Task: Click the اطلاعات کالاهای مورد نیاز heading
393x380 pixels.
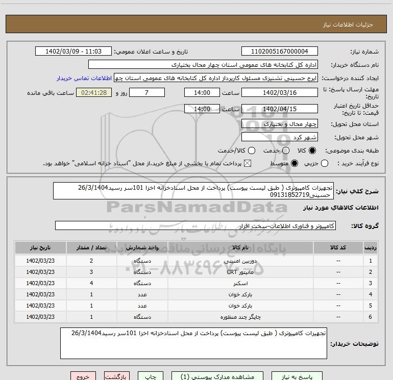Action: tap(340, 208)
